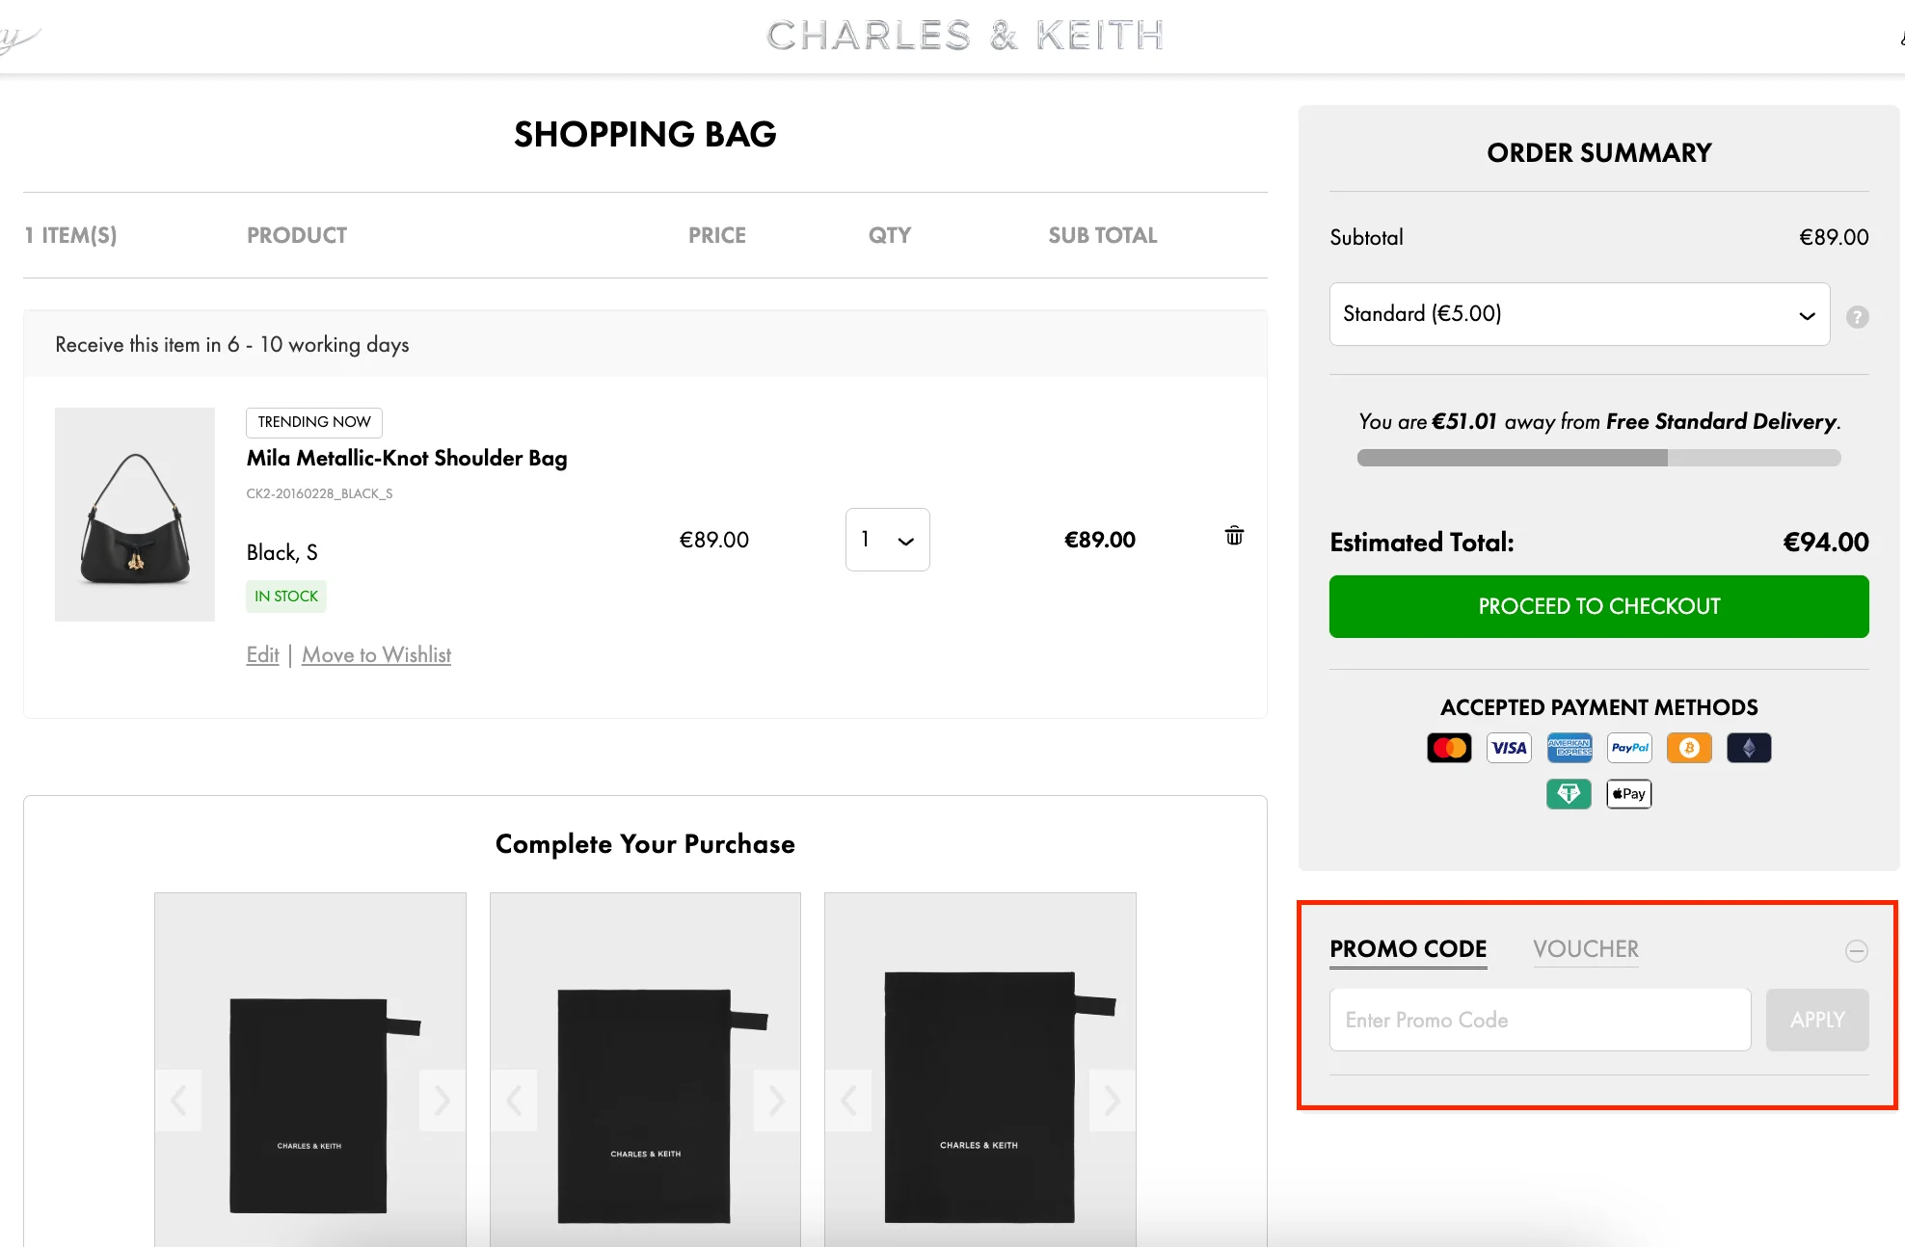Viewport: 1905px width, 1247px height.
Task: Click the next arrow on the first carousel item
Action: tap(442, 1100)
